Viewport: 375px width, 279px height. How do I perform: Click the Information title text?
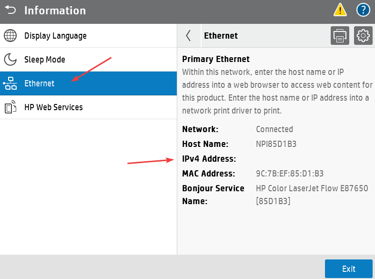pyautogui.click(x=55, y=10)
